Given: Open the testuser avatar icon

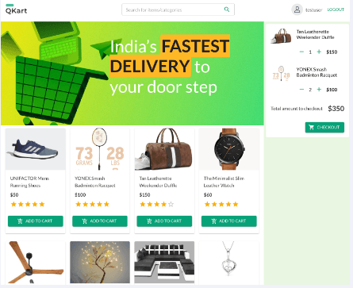Looking at the screenshot, I should pos(297,10).
